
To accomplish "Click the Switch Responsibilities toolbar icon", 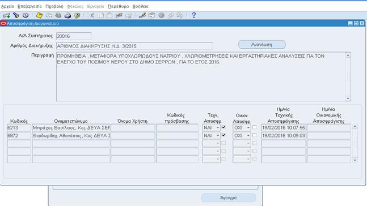I will pos(58,15).
